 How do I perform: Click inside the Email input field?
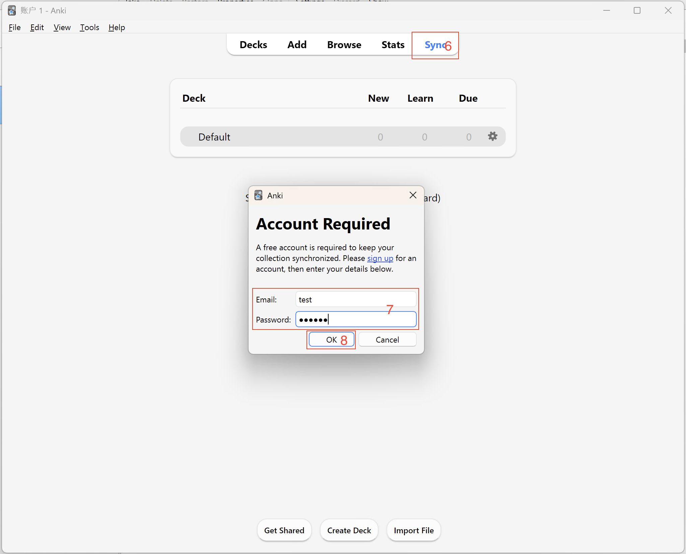[355, 299]
